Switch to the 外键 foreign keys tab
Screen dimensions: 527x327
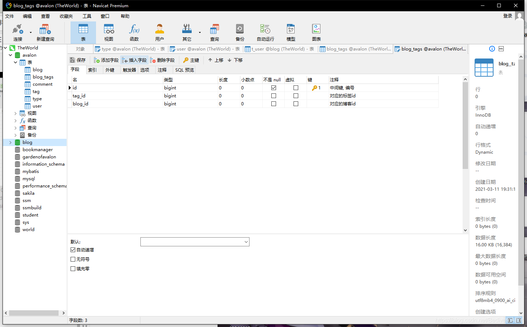click(110, 70)
